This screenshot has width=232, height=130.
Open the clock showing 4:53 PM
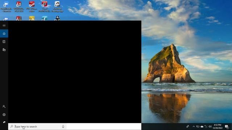217,126
